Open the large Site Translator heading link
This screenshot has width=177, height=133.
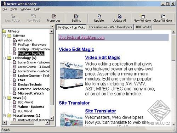[x=74, y=103]
